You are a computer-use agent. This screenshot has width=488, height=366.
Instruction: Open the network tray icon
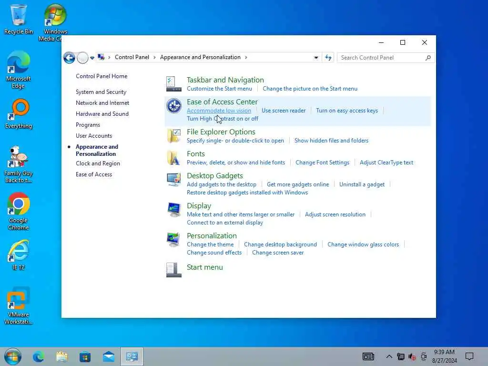pos(401,356)
